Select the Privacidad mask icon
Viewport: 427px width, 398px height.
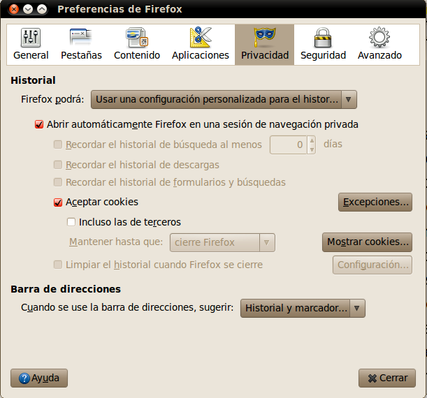point(265,37)
